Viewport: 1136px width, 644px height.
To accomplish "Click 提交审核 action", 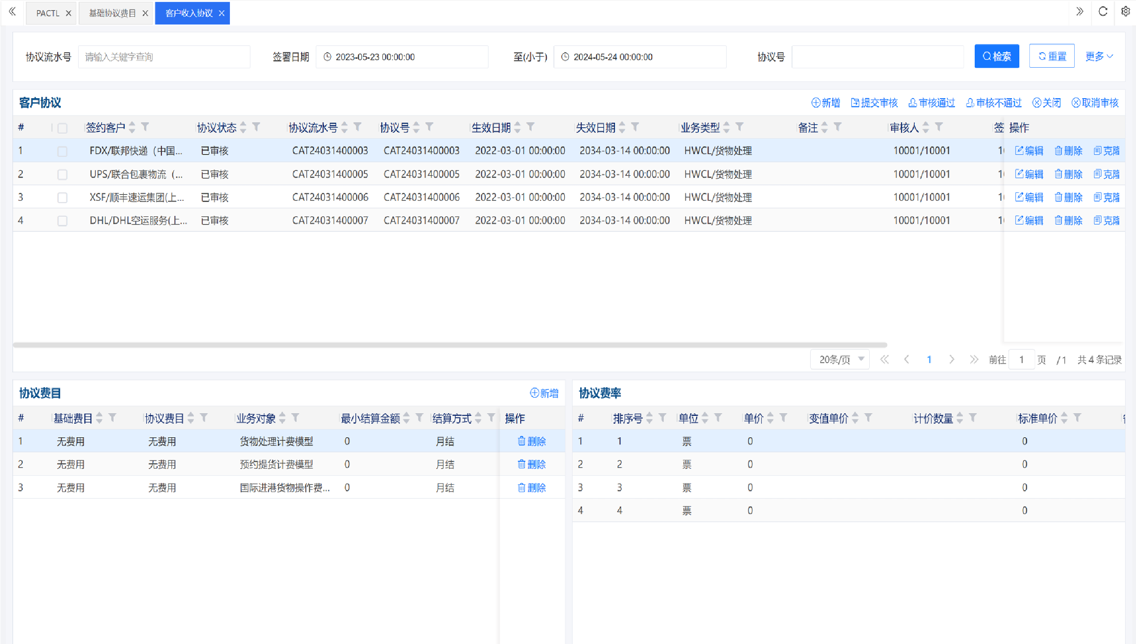I will [x=874, y=103].
